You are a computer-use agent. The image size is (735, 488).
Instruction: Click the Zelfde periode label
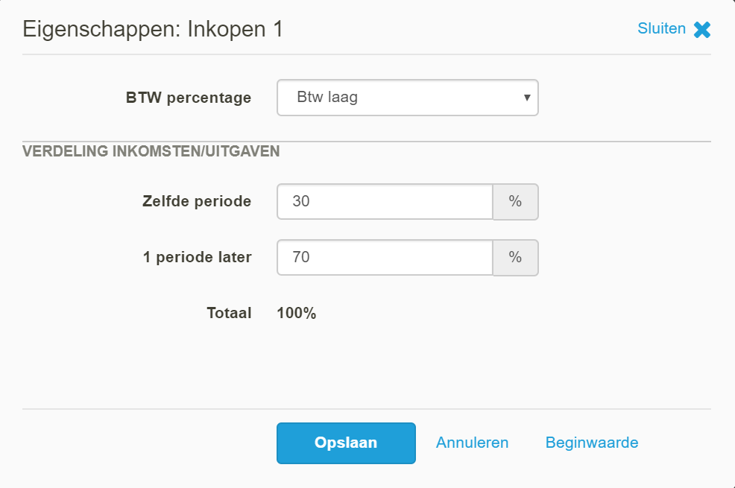(x=197, y=201)
